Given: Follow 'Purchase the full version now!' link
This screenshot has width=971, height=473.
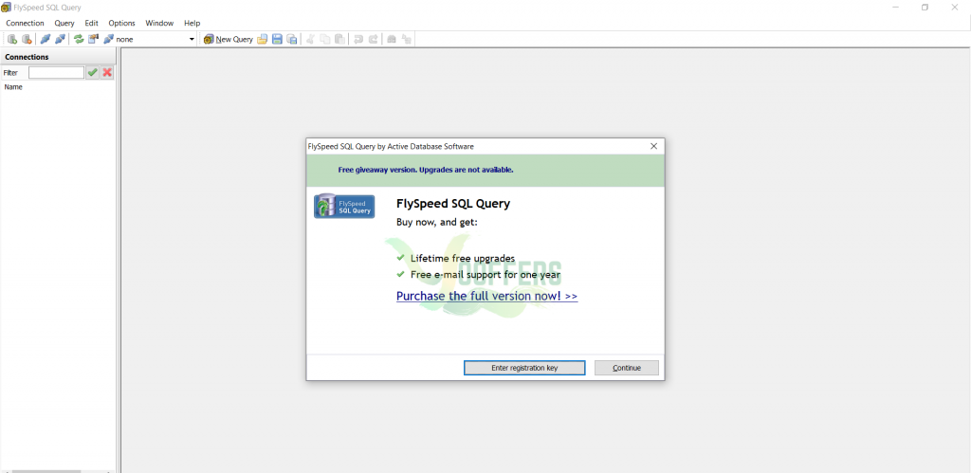Looking at the screenshot, I should pyautogui.click(x=486, y=296).
